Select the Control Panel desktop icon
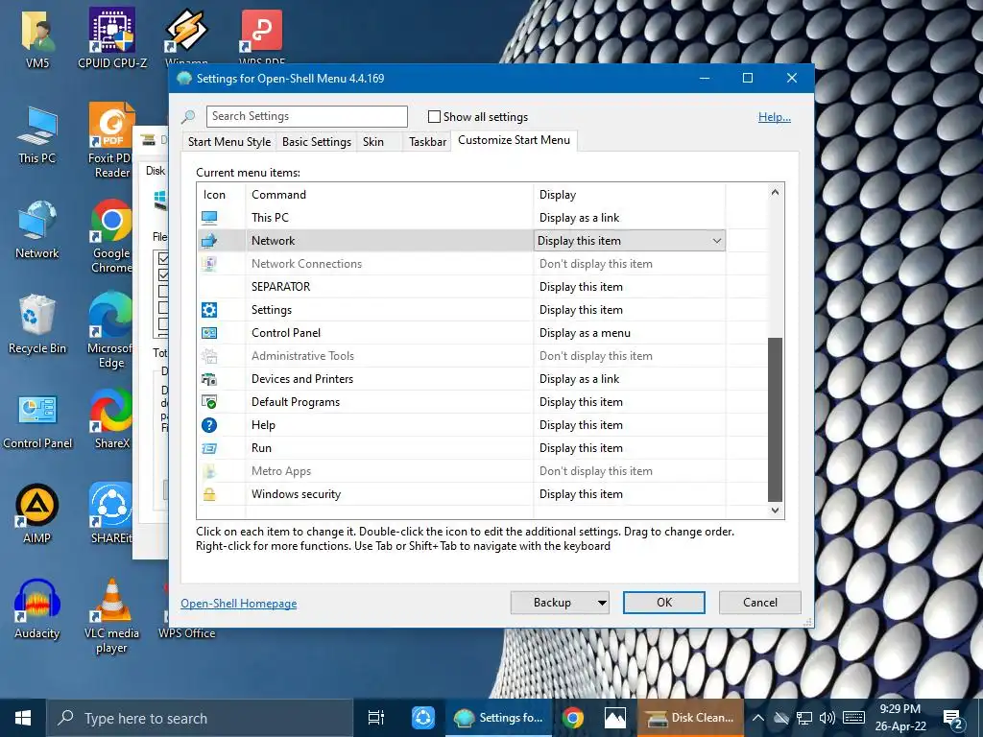983x737 pixels. click(x=37, y=421)
